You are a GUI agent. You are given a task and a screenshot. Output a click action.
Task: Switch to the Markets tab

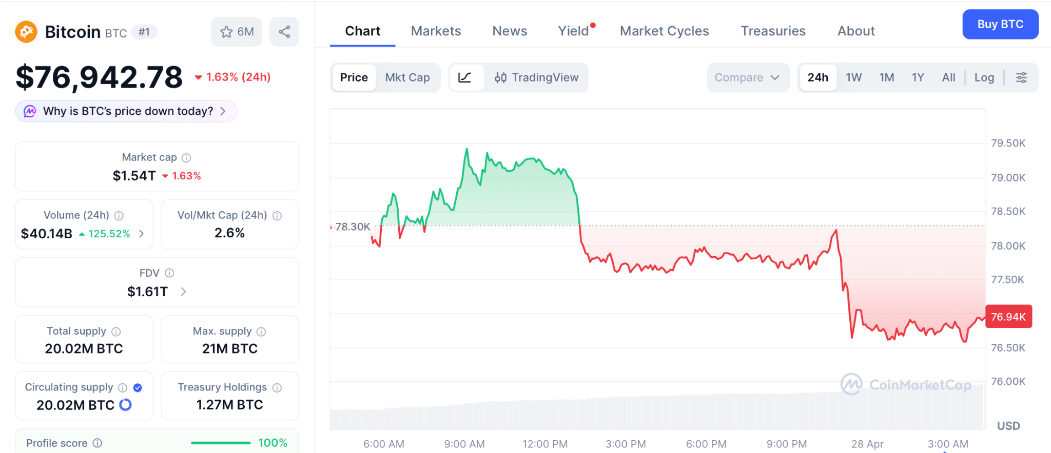point(436,31)
